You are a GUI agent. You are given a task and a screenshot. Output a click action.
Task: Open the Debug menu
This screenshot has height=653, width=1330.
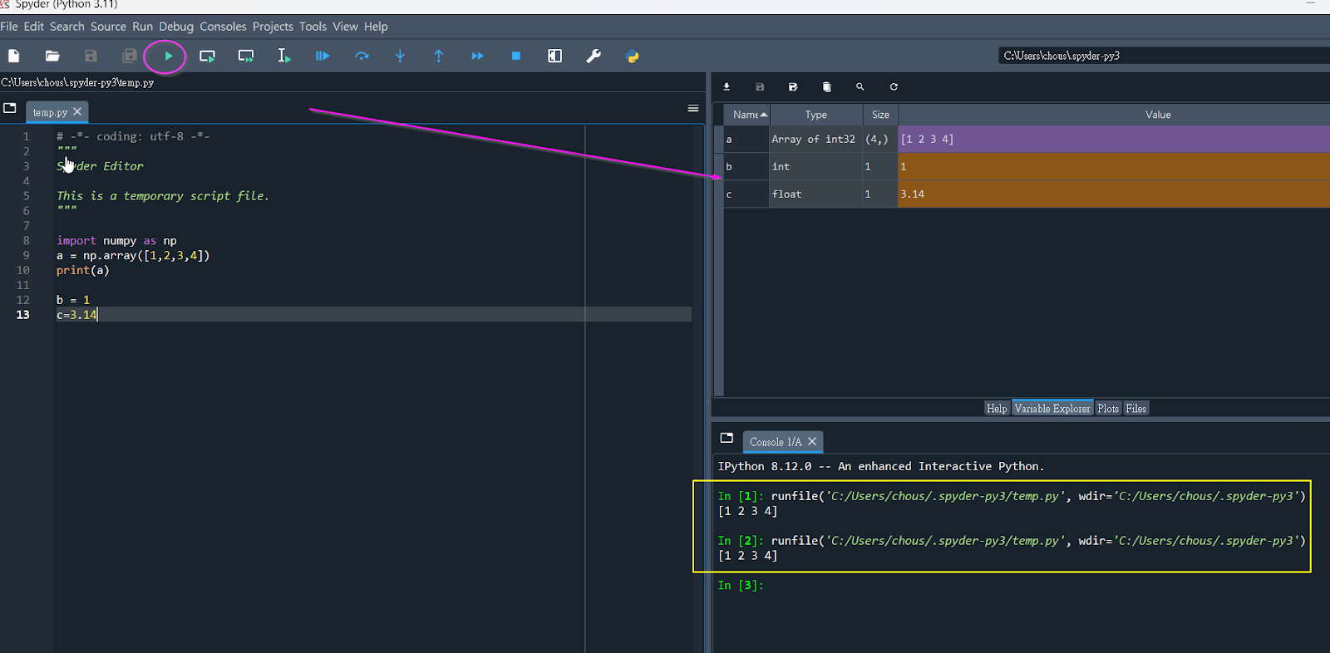click(x=176, y=27)
